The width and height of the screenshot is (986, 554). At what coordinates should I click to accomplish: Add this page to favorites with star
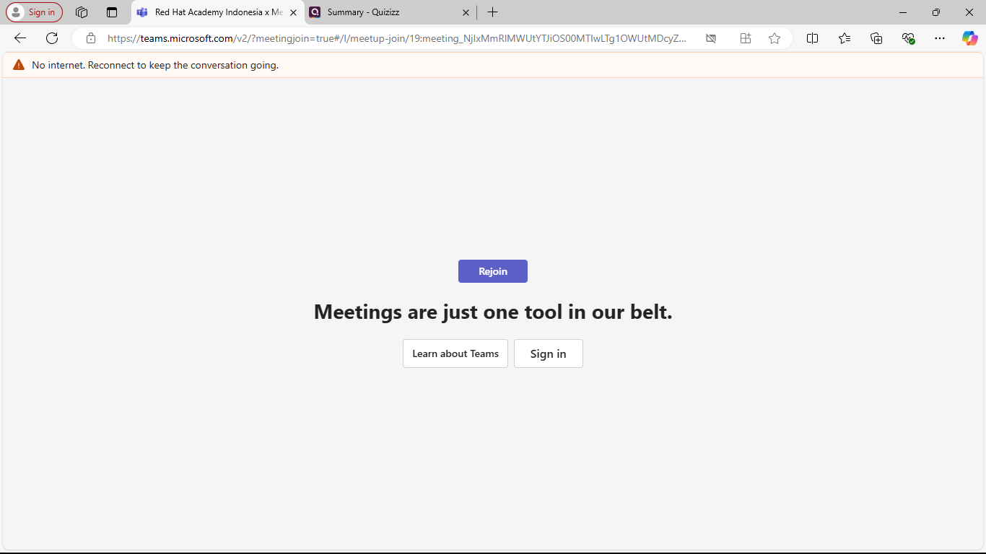point(775,38)
